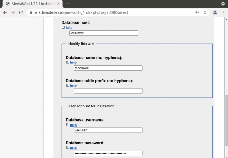This screenshot has width=228, height=158.
Task: Open saved passwords key icon
Action: tap(197, 12)
